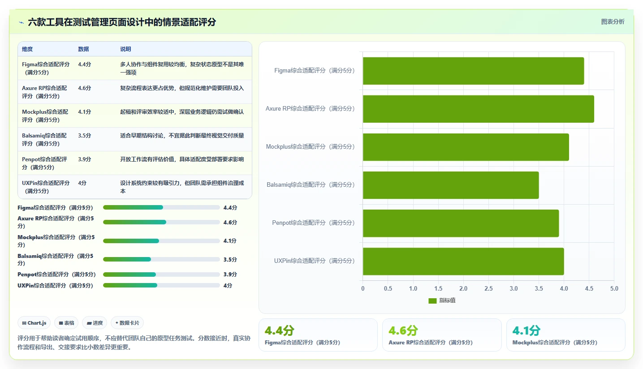Click the 2.5 tick on the x-axis
Image resolution: width=643 pixels, height=369 pixels.
488,289
